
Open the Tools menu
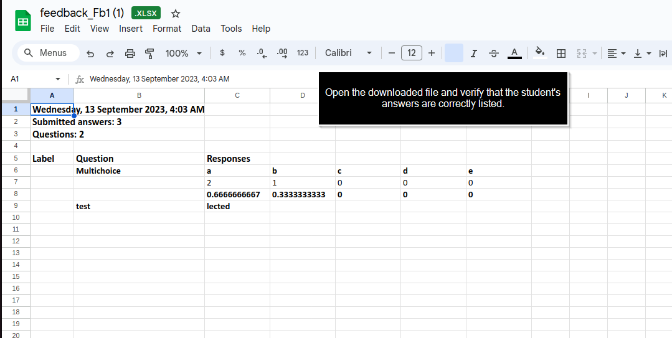tap(231, 29)
